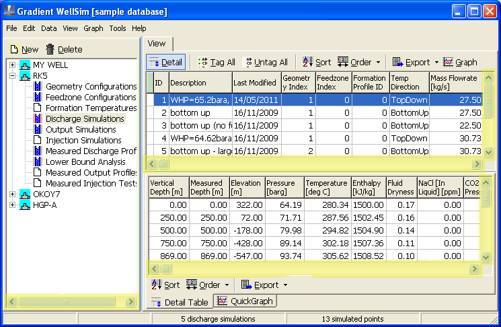Expand the OKOY7 tree node
Viewport: 501px width, 327px height.
pyautogui.click(x=12, y=194)
